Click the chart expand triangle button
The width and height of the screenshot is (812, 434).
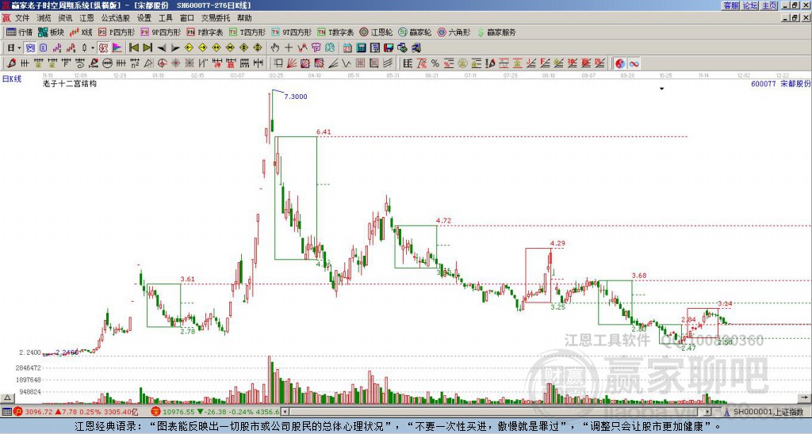7,398
